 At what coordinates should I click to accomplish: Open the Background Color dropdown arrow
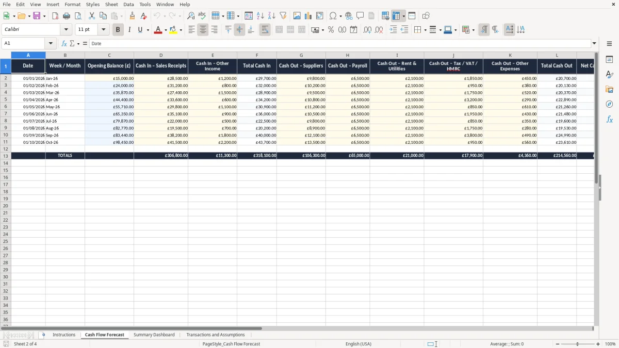click(181, 30)
